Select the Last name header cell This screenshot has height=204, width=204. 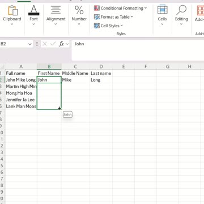pyautogui.click(x=101, y=73)
